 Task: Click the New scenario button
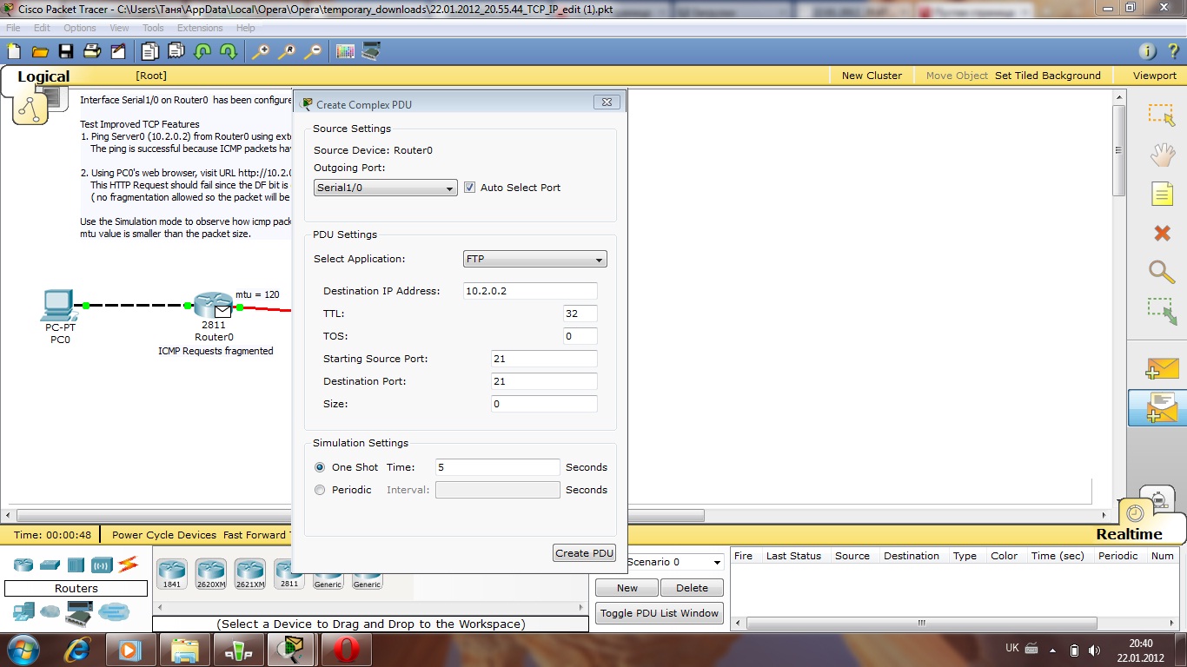coord(627,588)
